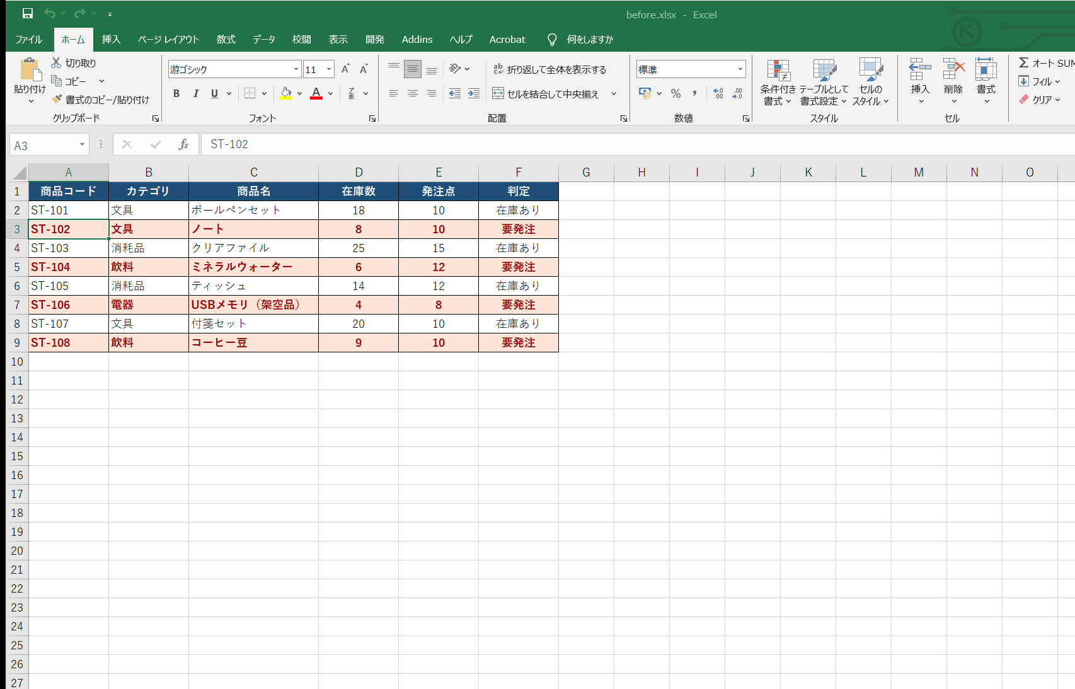Open the データ ribbon tab
Screen dimensions: 1075x689
(264, 39)
